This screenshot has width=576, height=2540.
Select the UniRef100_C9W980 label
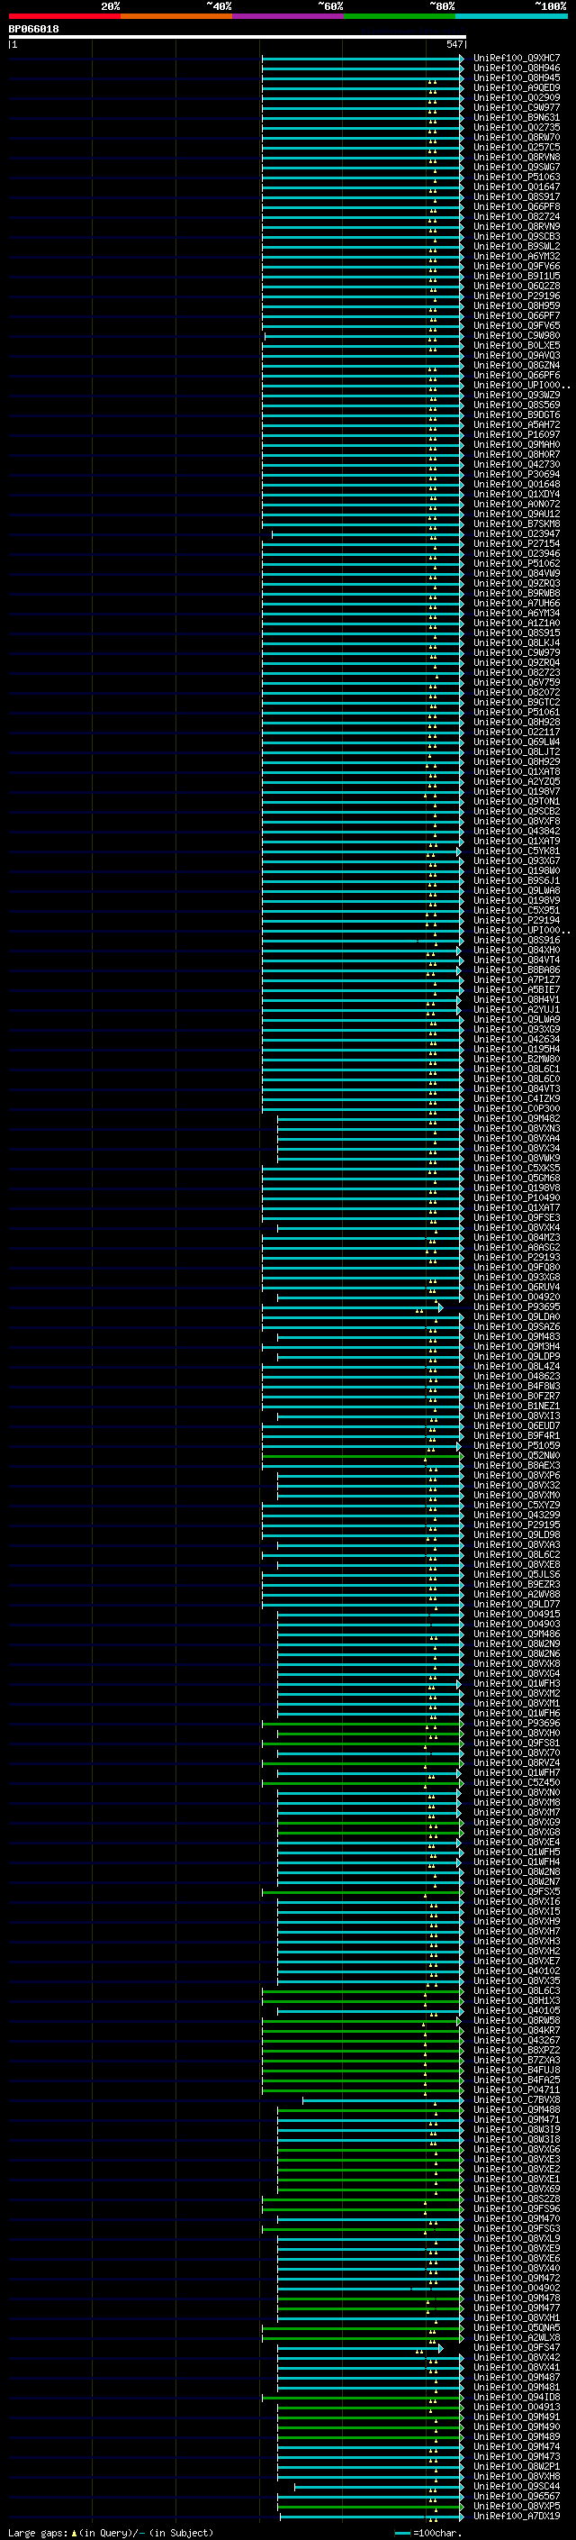coord(517,336)
